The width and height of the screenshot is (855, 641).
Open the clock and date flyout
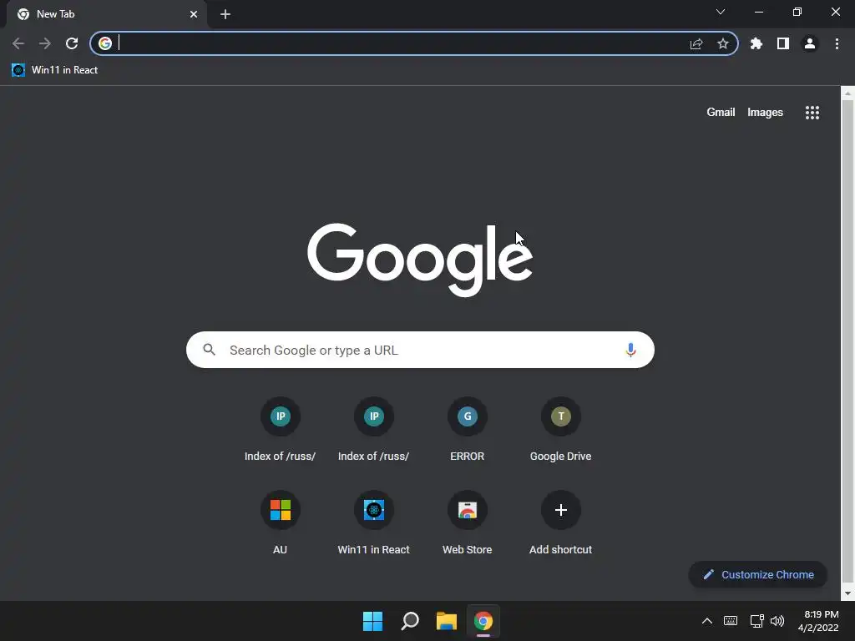click(818, 621)
